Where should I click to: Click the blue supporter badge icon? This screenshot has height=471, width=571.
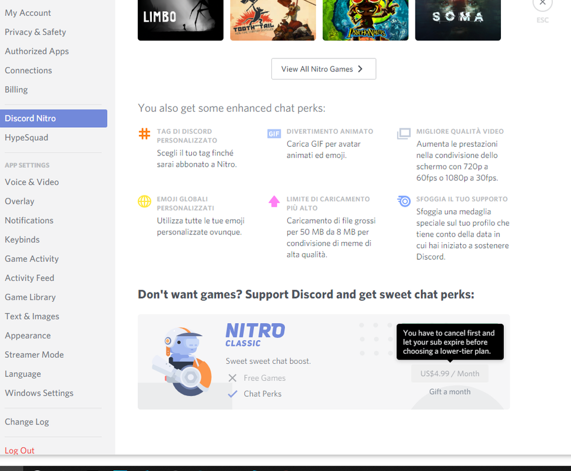coord(404,201)
